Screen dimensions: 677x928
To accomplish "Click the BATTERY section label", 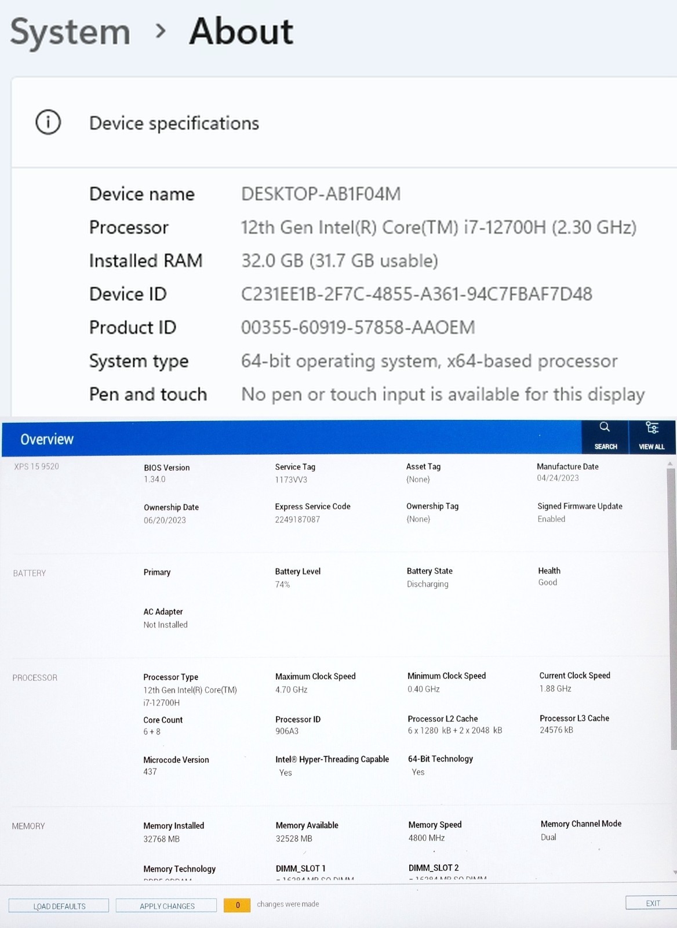I will pyautogui.click(x=30, y=573).
